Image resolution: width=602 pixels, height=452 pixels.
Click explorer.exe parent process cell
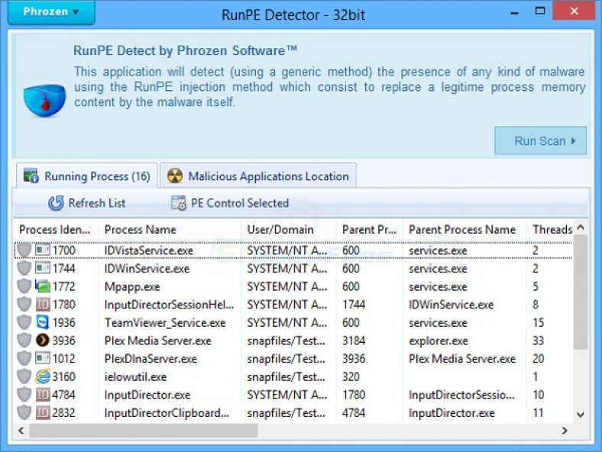(x=439, y=341)
